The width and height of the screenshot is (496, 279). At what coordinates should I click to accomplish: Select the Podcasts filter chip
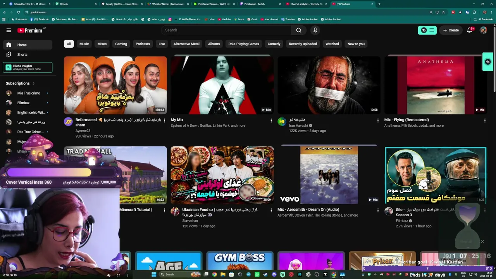tap(143, 44)
